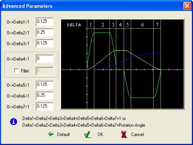Click the DELTA label in graph
Screen dimensions: 193x145
[74, 25]
